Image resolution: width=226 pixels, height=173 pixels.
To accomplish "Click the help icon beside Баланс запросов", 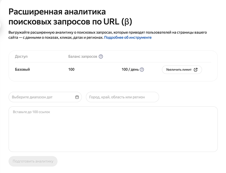I will click(x=101, y=56).
